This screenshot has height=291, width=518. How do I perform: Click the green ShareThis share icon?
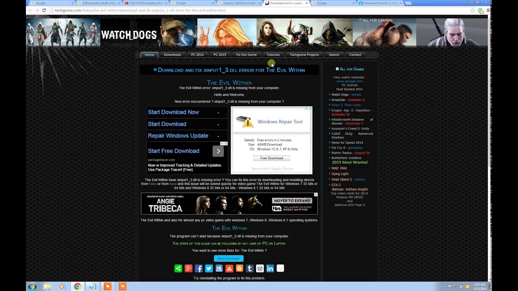[x=178, y=268]
